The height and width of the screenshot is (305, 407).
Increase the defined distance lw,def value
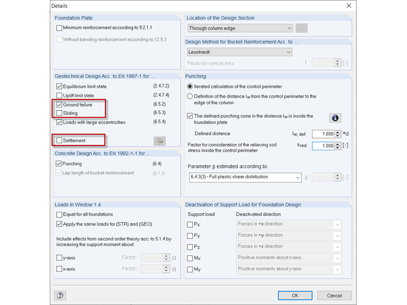click(x=338, y=132)
